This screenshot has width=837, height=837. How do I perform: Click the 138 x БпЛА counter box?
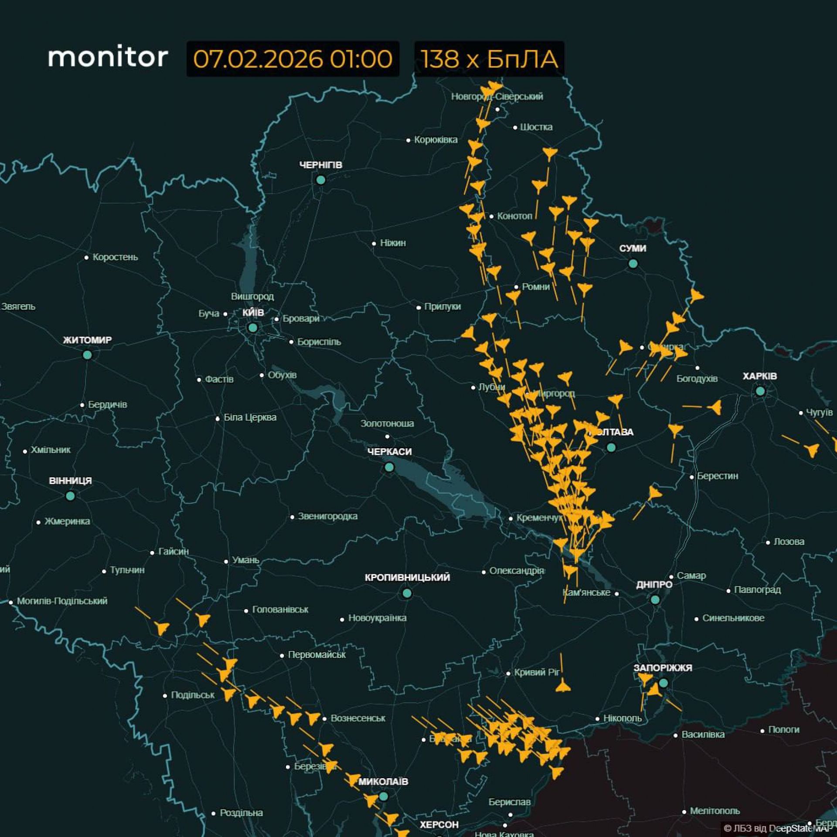(489, 59)
